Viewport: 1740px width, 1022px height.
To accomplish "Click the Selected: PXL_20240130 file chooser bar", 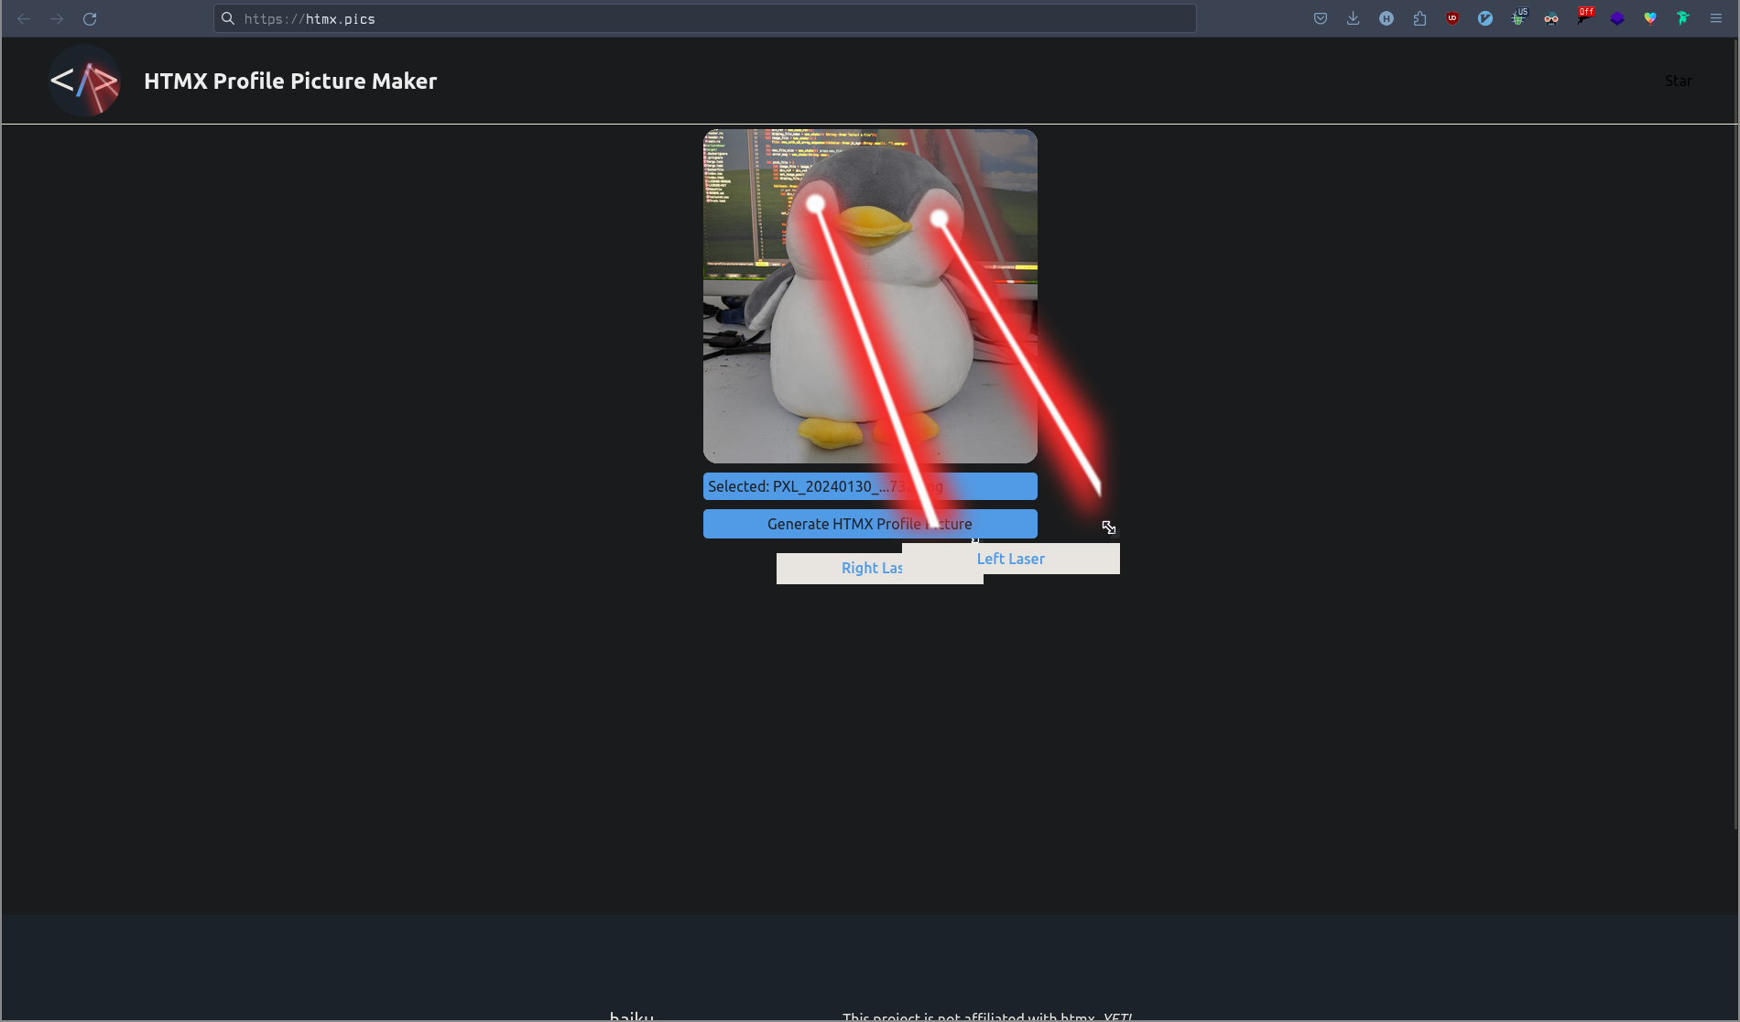I will pyautogui.click(x=870, y=486).
